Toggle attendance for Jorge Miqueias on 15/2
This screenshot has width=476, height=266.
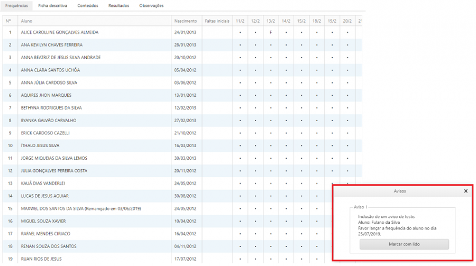point(301,158)
